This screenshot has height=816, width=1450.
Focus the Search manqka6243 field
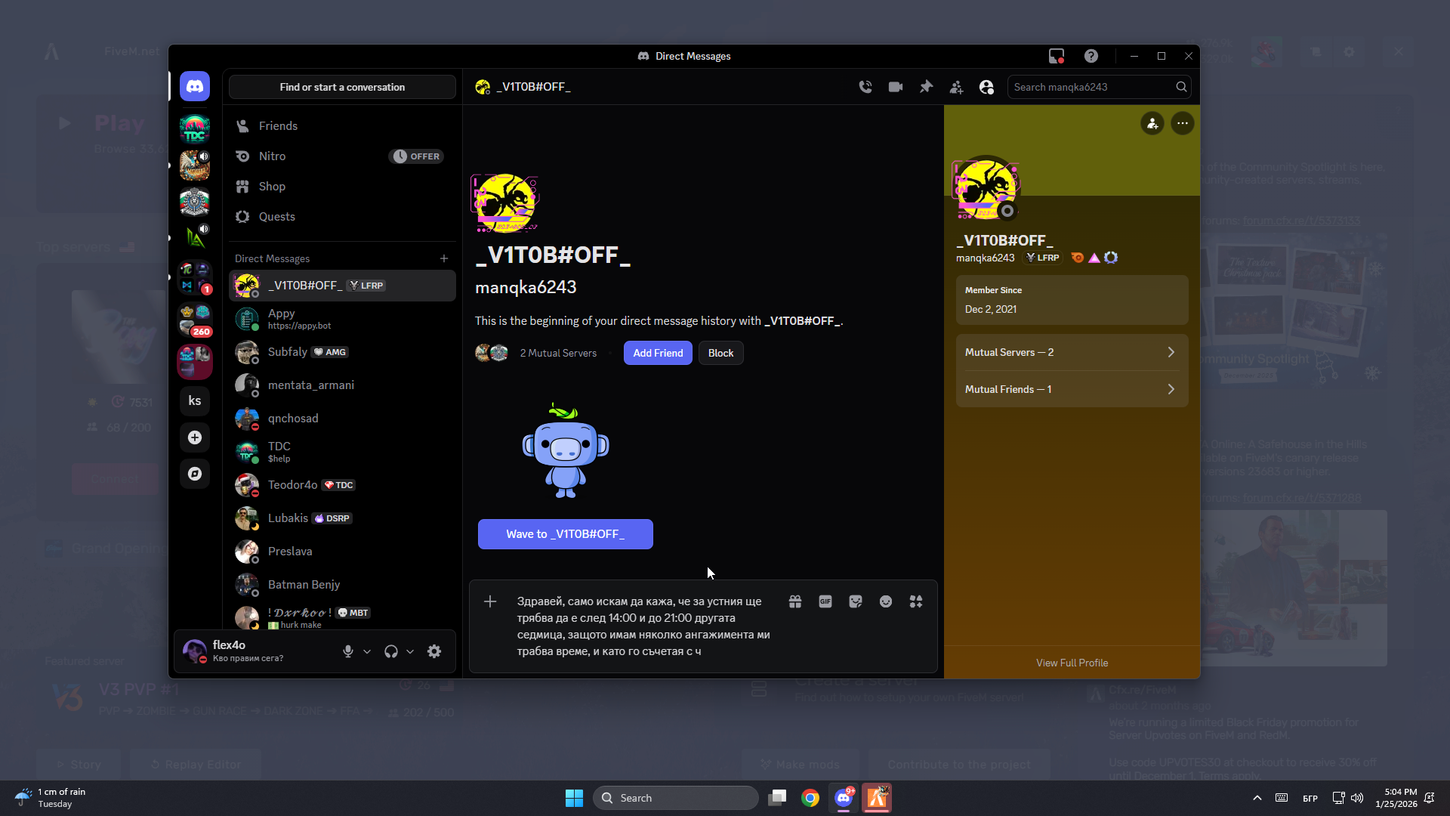click(x=1099, y=87)
